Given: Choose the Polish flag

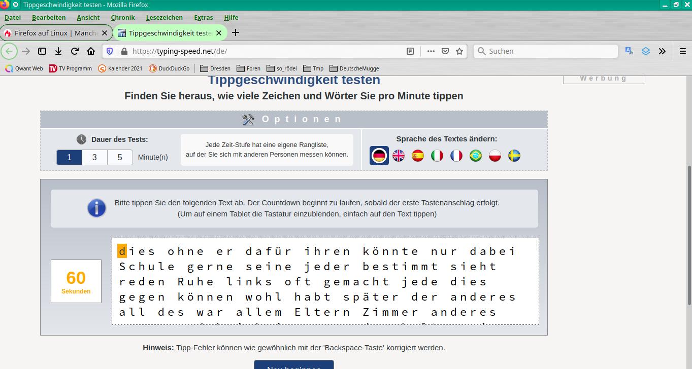Looking at the screenshot, I should 495,156.
